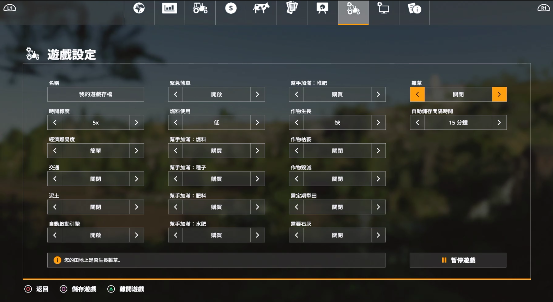Click the L1 previous page indicator
Image resolution: width=553 pixels, height=302 pixels.
pos(10,8)
